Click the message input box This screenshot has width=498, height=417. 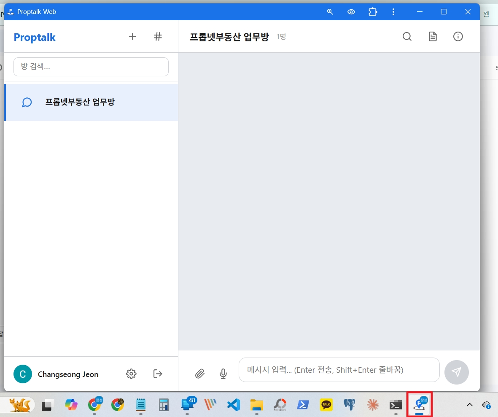339,370
